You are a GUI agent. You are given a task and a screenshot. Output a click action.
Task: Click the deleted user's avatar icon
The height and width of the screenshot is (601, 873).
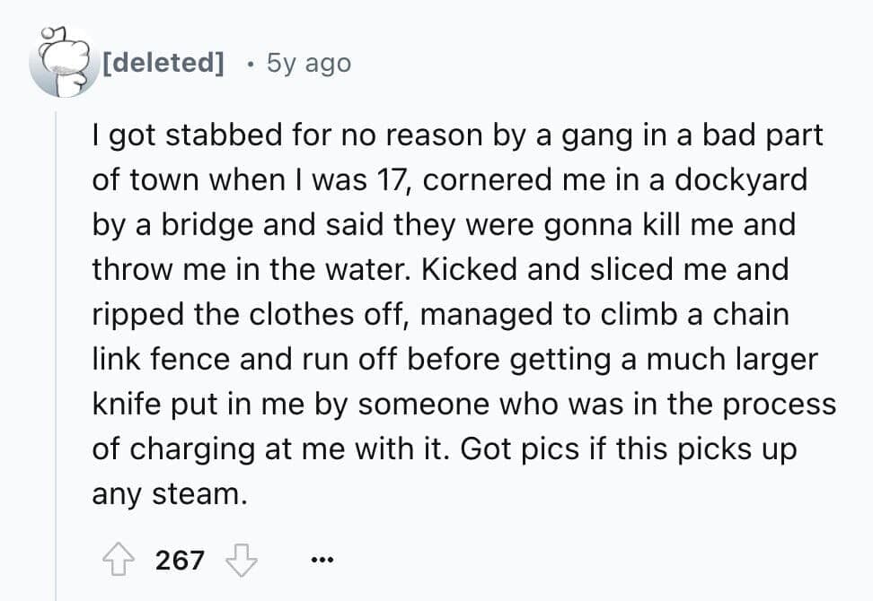point(60,63)
